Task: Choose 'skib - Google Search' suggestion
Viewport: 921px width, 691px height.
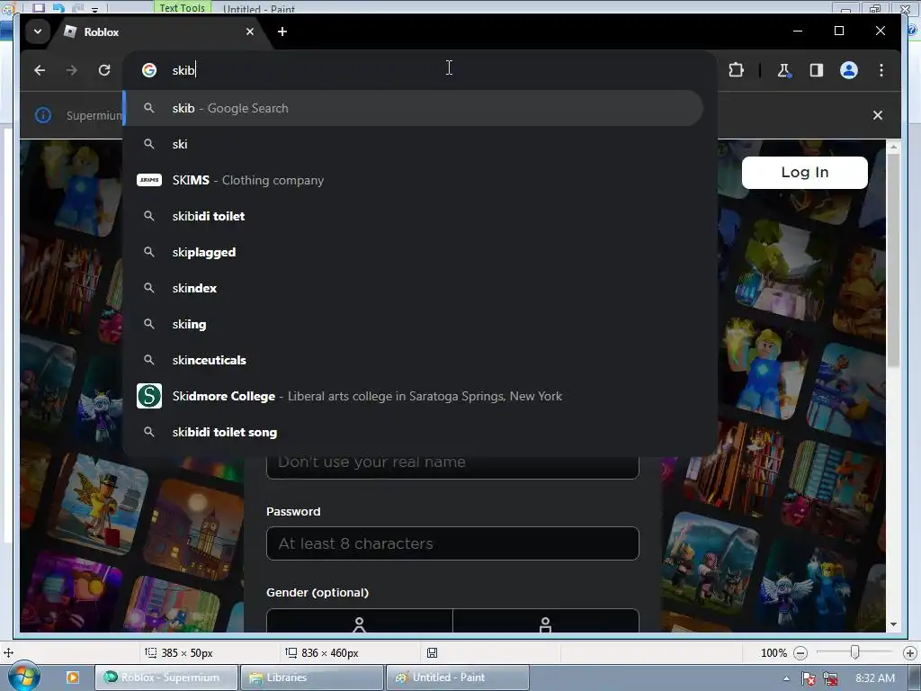Action: (x=413, y=108)
